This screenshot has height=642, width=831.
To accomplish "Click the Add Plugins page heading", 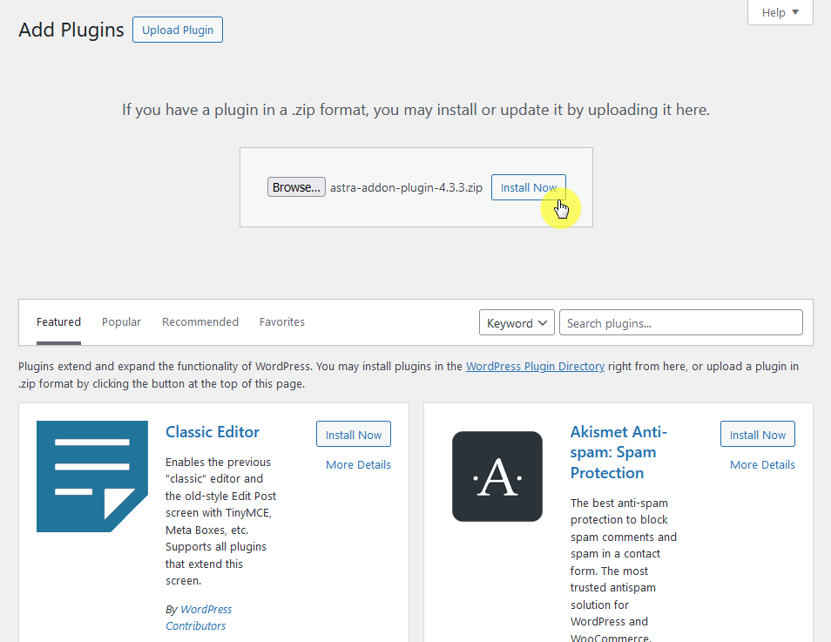I will [71, 30].
